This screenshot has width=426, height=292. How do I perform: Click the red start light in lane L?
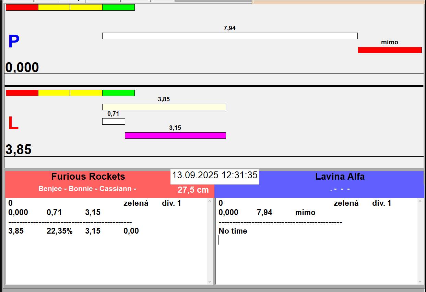(22, 93)
